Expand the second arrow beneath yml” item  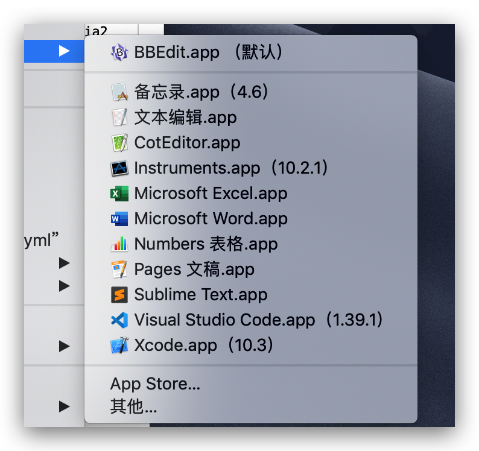click(64, 286)
